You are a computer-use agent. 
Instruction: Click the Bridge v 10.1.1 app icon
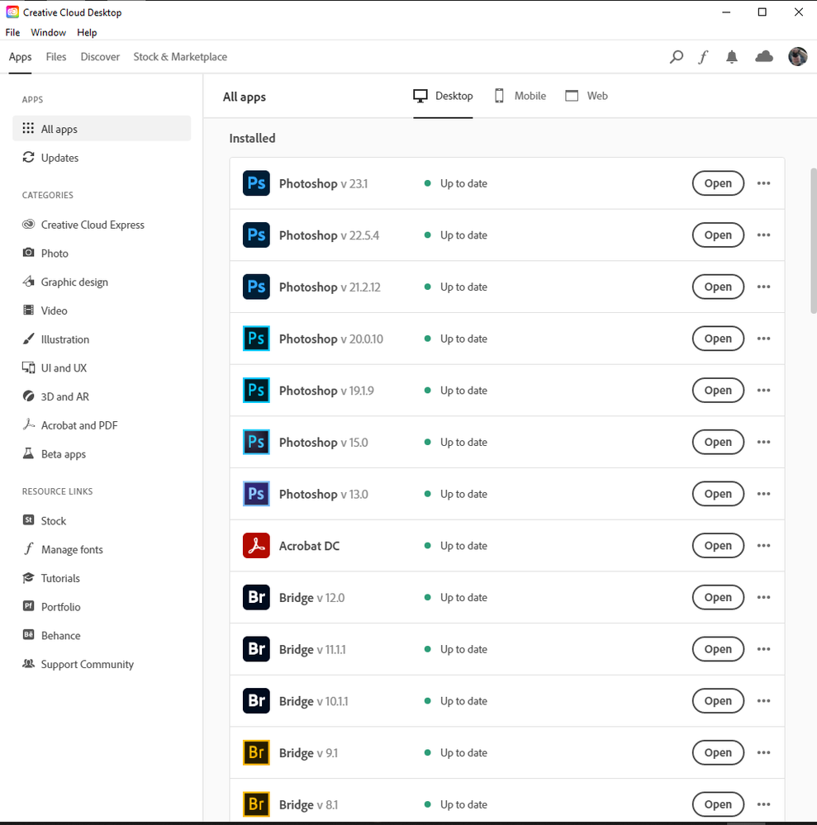(256, 701)
